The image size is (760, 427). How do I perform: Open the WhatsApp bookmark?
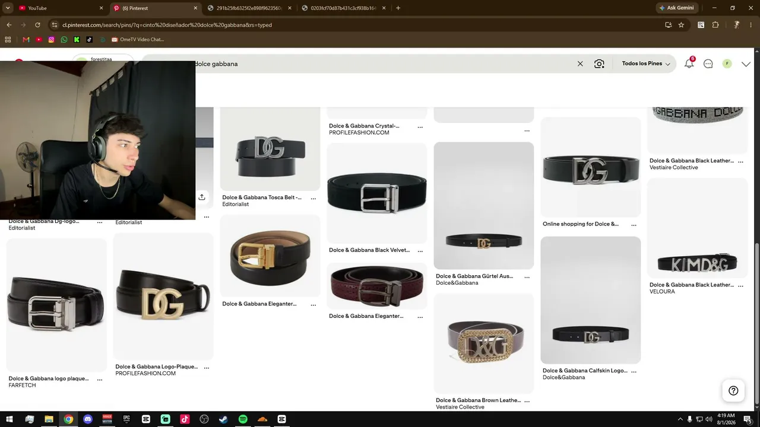(x=64, y=40)
